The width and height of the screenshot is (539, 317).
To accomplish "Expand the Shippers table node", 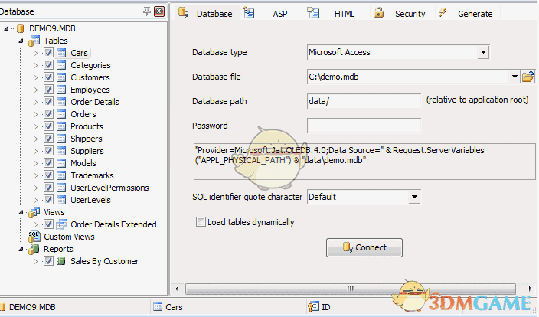I will coord(35,139).
